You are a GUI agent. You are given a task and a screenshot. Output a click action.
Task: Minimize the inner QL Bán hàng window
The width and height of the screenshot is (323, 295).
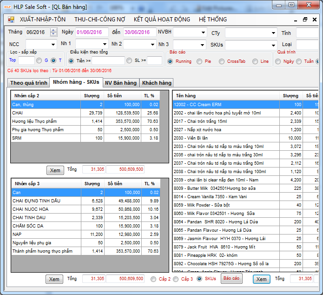pyautogui.click(x=296, y=20)
